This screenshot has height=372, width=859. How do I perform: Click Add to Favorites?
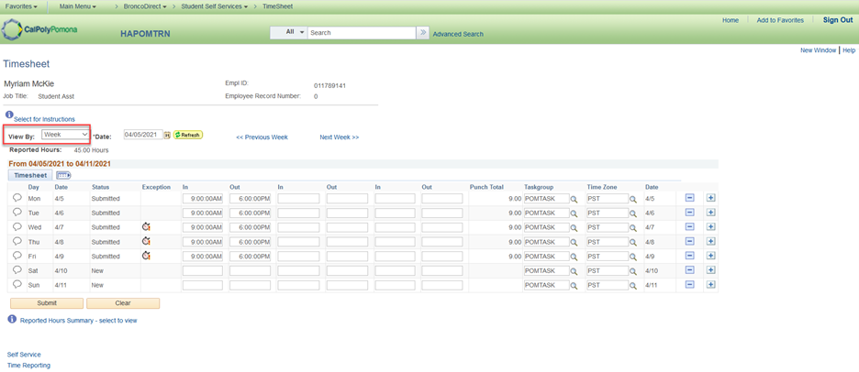(x=780, y=20)
